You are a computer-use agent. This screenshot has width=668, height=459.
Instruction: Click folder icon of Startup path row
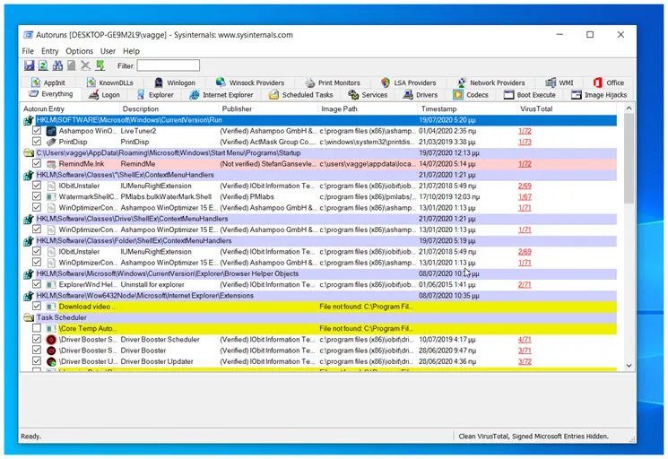tap(29, 153)
